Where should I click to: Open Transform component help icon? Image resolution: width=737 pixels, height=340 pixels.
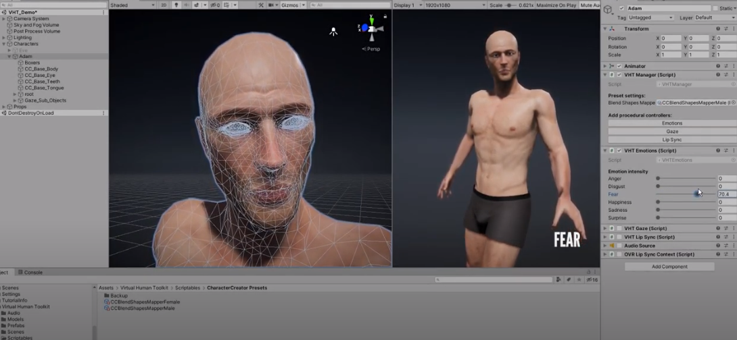(717, 29)
